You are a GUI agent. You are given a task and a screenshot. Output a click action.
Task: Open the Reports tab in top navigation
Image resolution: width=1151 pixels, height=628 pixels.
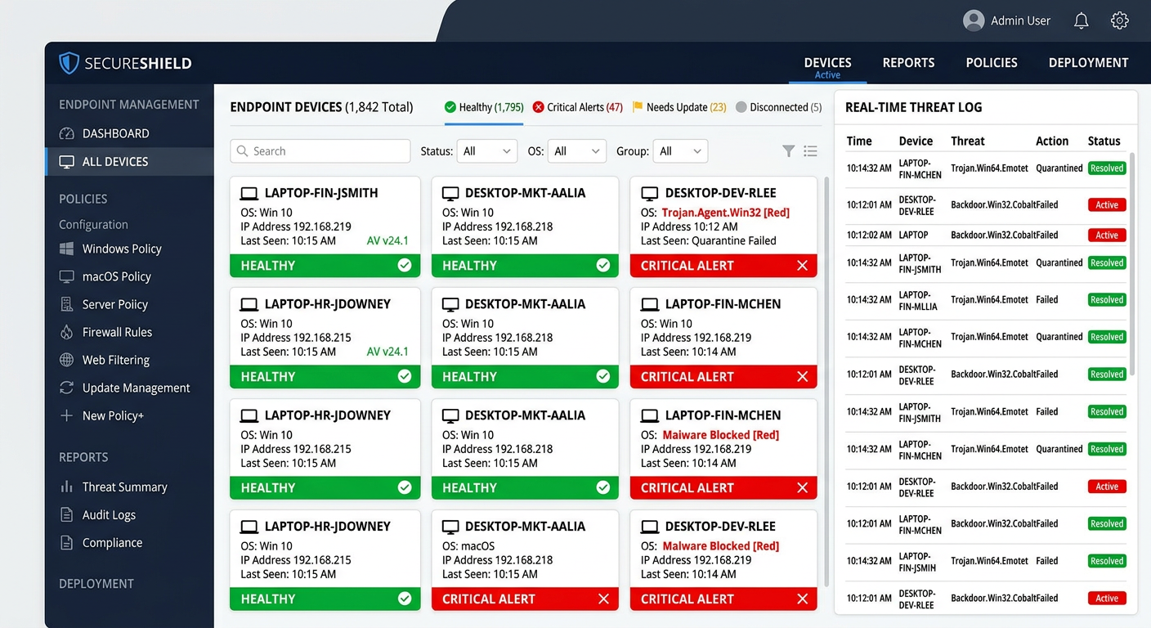click(x=908, y=63)
